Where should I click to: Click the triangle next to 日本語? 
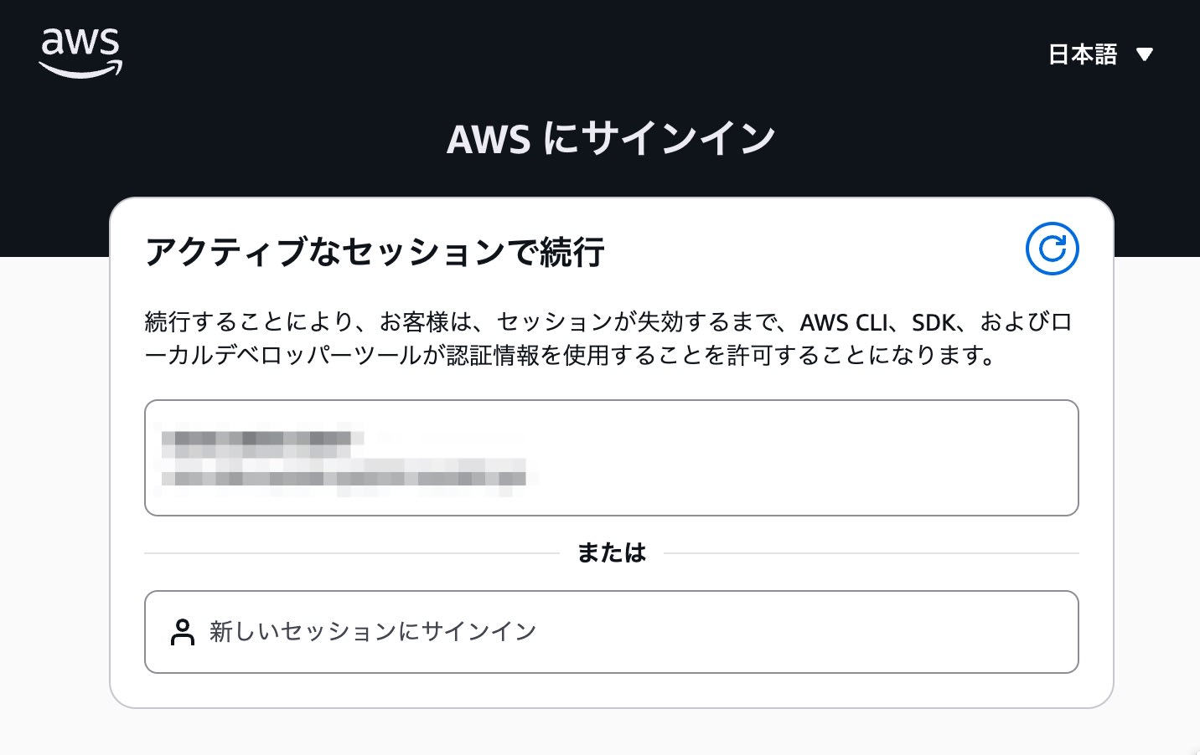1146,54
